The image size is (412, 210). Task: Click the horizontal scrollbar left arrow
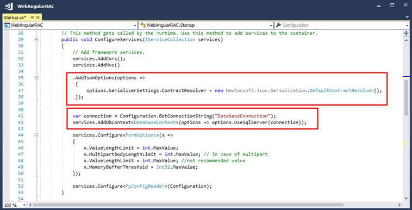pos(30,205)
